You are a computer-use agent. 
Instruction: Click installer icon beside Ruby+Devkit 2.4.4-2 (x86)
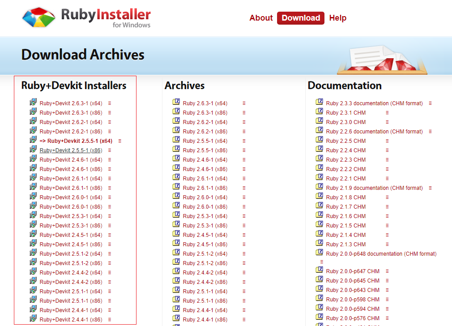[33, 281]
